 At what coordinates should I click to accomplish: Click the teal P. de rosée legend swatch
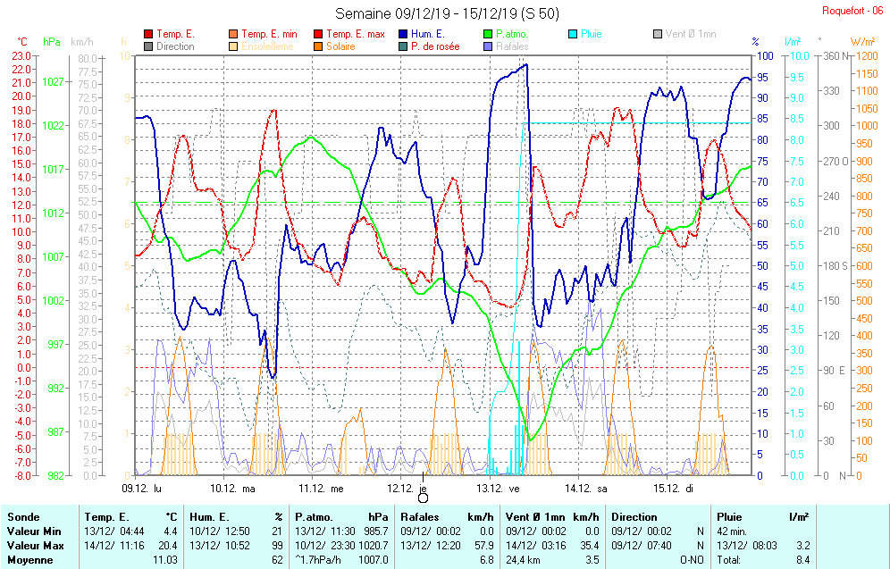[403, 46]
